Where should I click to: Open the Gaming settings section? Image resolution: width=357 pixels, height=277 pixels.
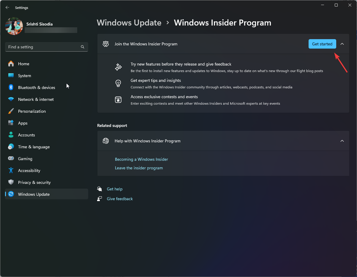(x=25, y=159)
